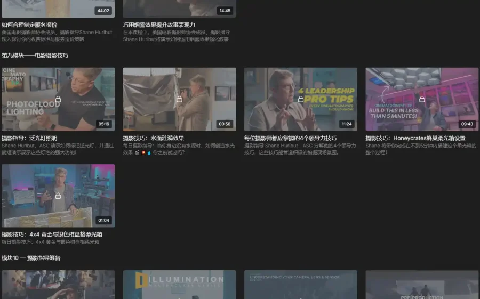Click the 11:24 duration badge
The height and width of the screenshot is (299, 480).
(347, 124)
